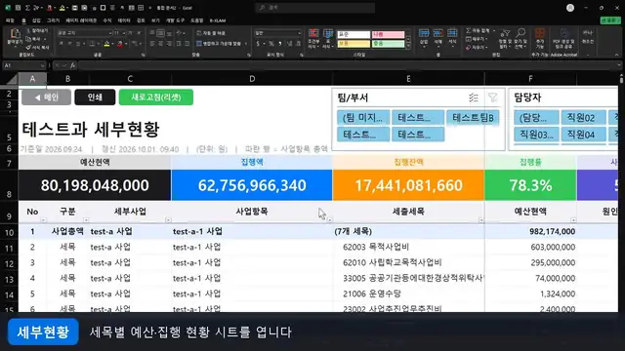Open the text orientation tool

(x=180, y=33)
